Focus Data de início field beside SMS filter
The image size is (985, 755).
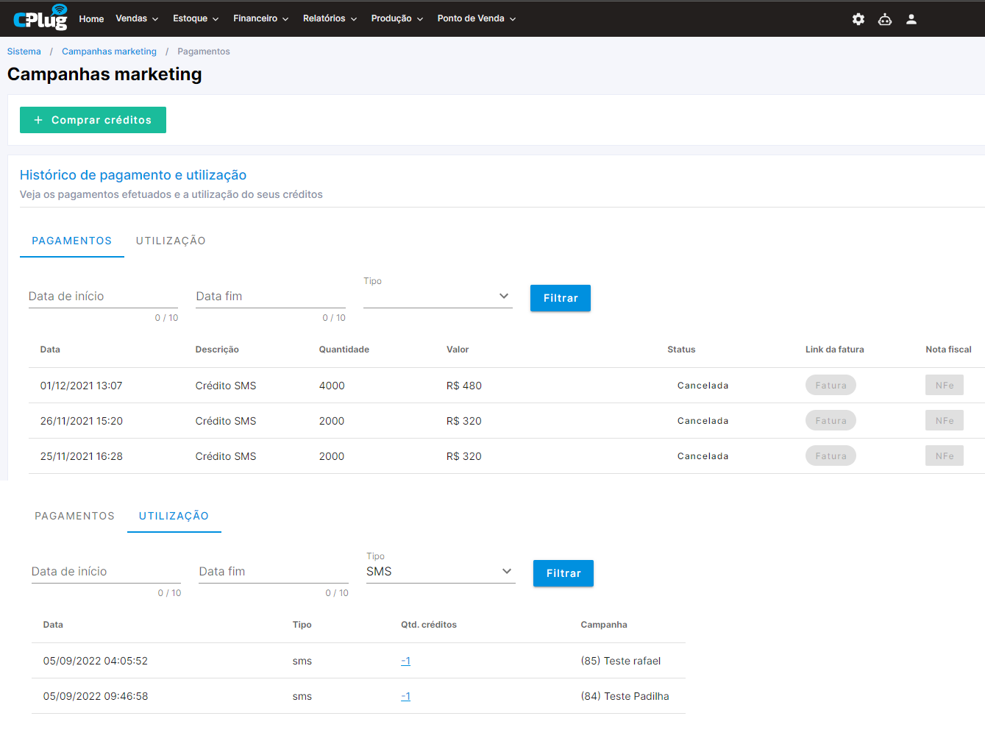point(106,572)
